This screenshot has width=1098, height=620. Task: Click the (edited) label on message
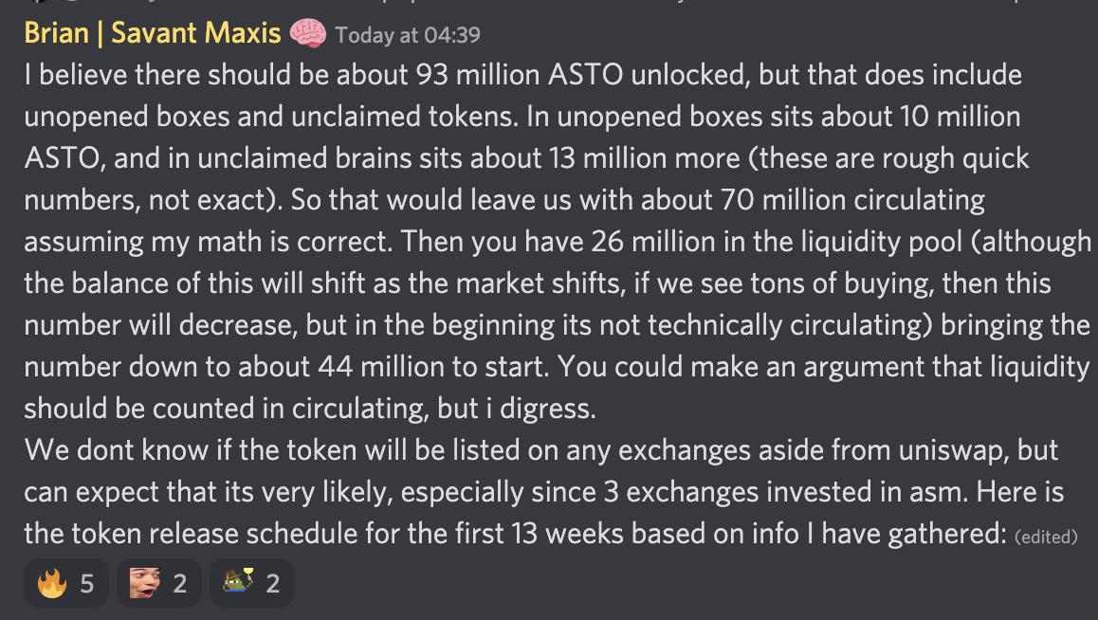pyautogui.click(x=1045, y=537)
